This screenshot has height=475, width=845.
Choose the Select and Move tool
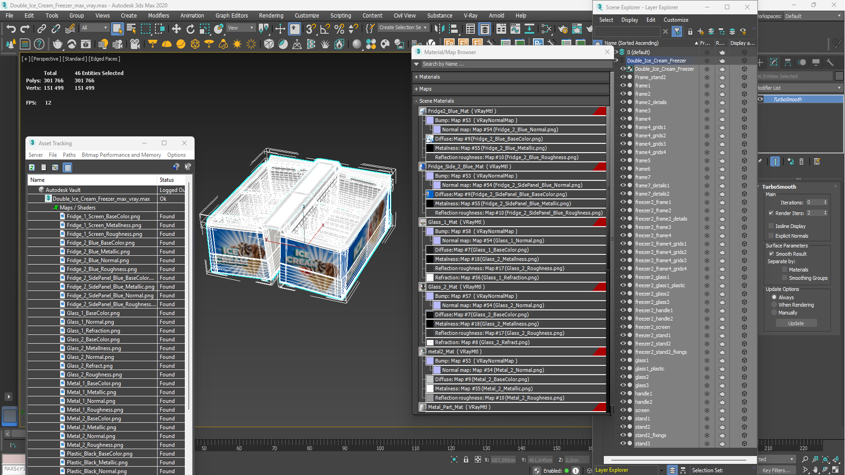click(176, 29)
